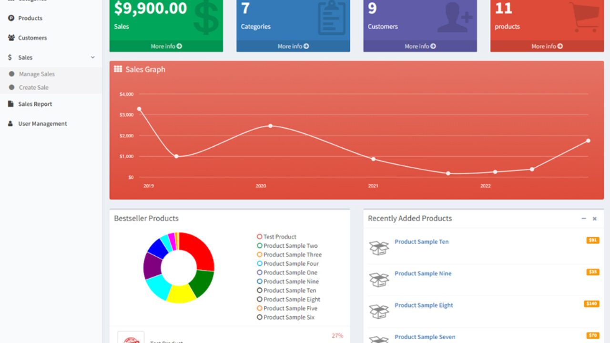Click the Test Product thumbnail image
Screen dimensions: 610x343
(x=131, y=337)
